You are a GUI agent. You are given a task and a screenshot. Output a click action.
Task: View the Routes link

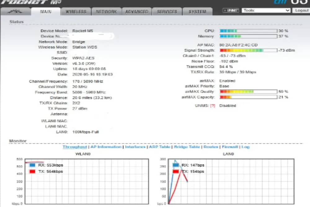211,147
